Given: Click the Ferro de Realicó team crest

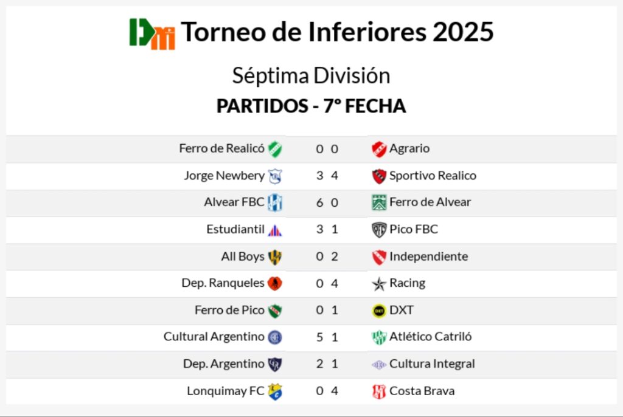Looking at the screenshot, I should (275, 149).
